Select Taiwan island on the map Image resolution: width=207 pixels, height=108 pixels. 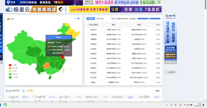(63, 70)
